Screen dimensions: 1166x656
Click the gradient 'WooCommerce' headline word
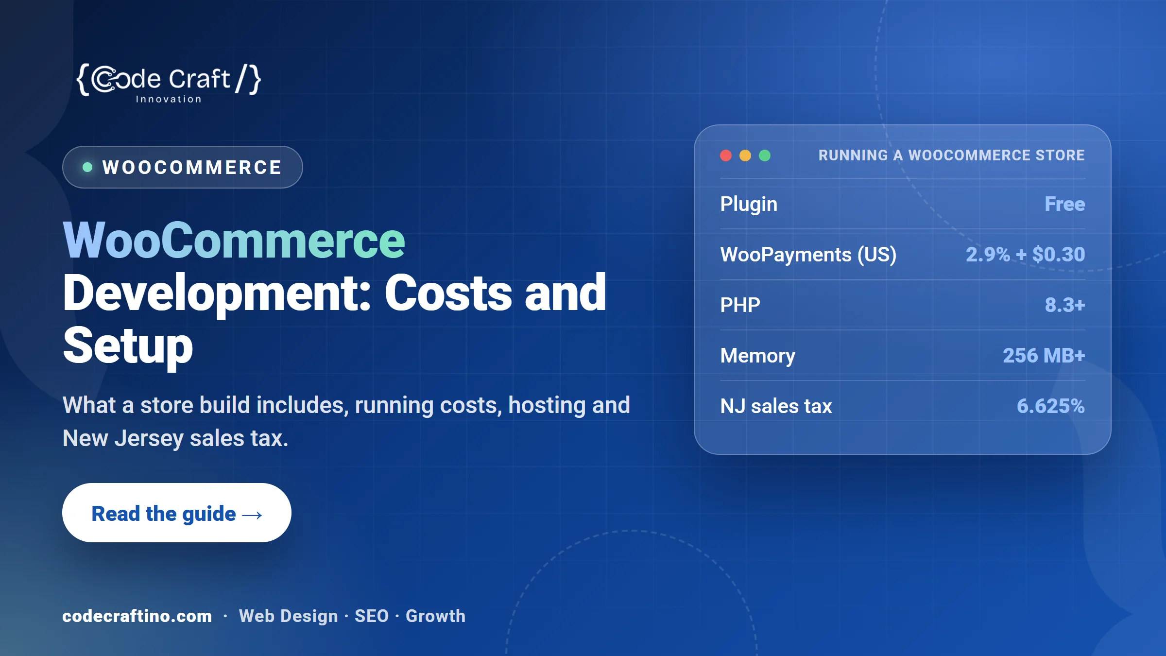pos(234,240)
